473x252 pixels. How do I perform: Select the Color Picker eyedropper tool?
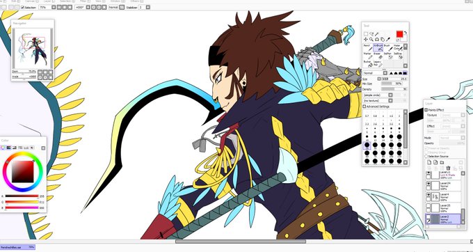tap(388, 40)
